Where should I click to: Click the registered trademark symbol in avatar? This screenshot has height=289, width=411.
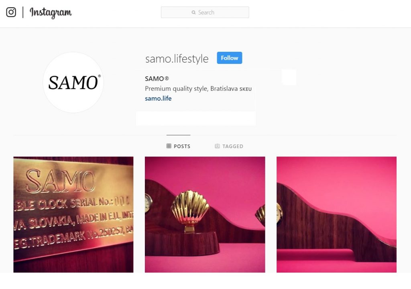pyautogui.click(x=99, y=76)
